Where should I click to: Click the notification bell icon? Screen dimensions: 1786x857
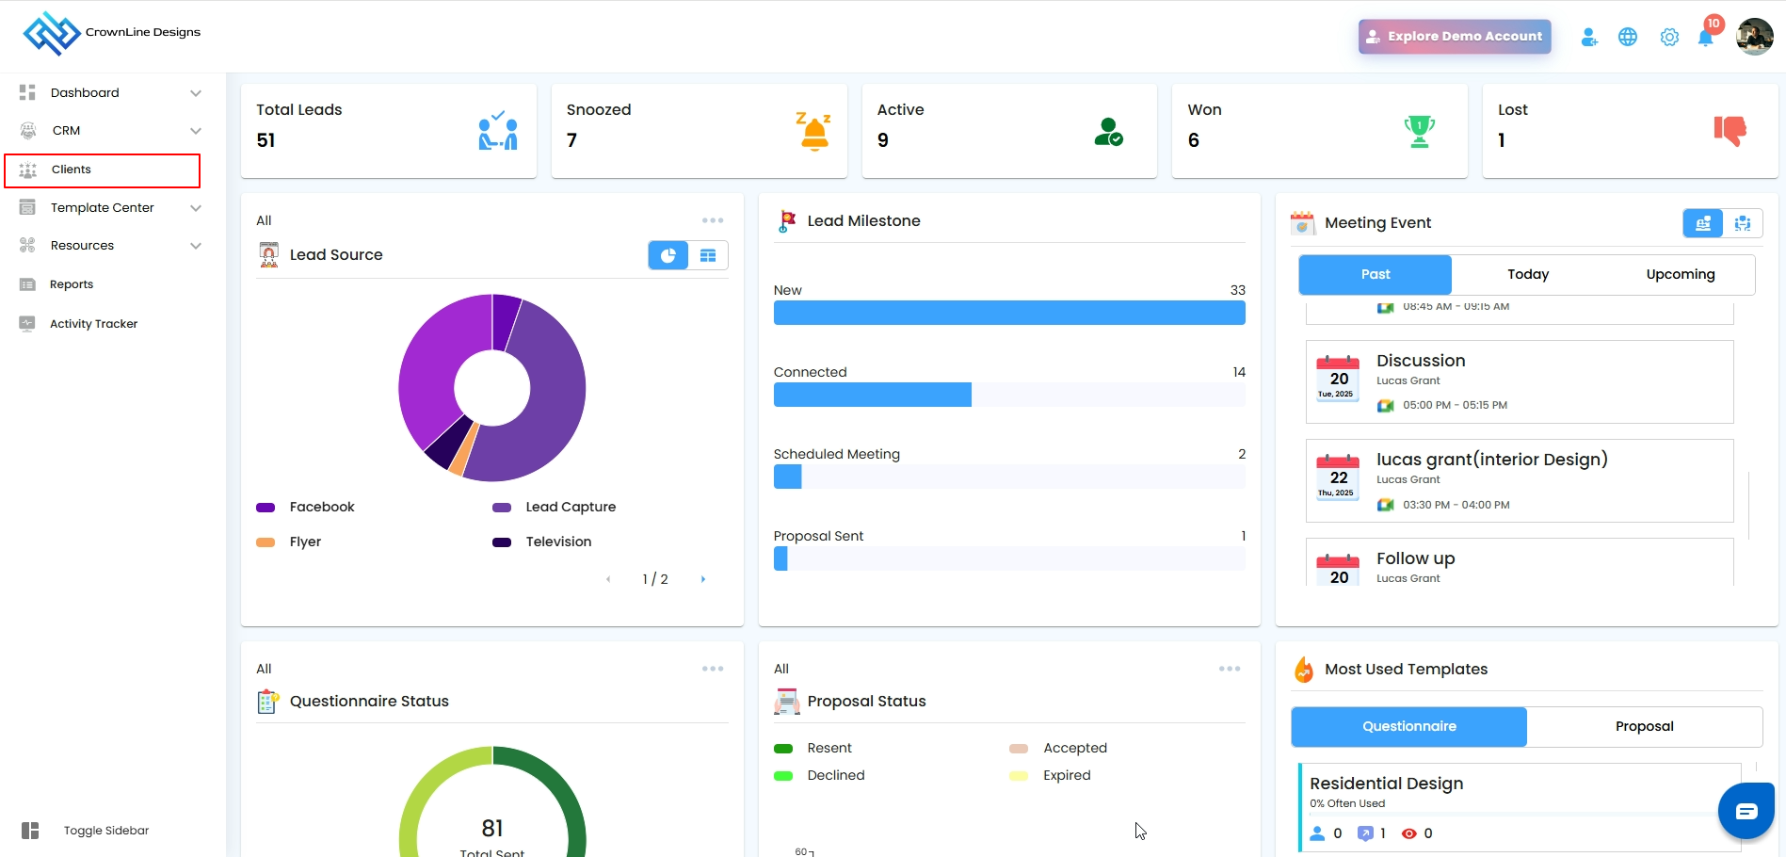[1705, 38]
